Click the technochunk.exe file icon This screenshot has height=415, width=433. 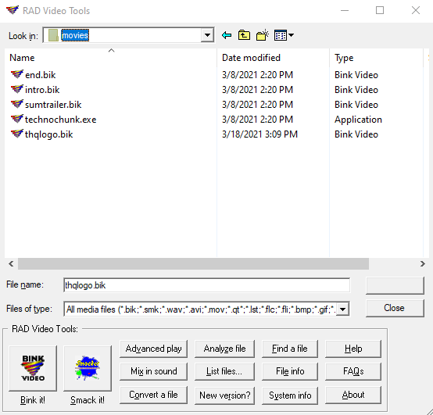tap(17, 119)
